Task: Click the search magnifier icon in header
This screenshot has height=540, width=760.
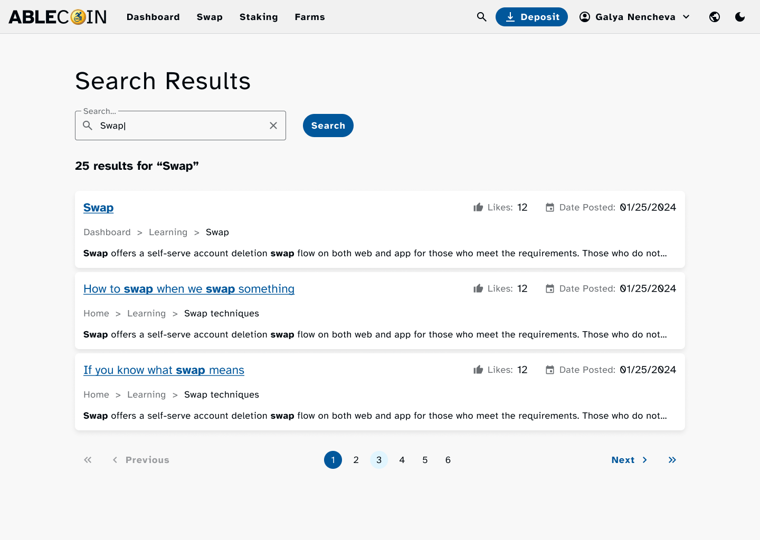Action: [x=481, y=17]
